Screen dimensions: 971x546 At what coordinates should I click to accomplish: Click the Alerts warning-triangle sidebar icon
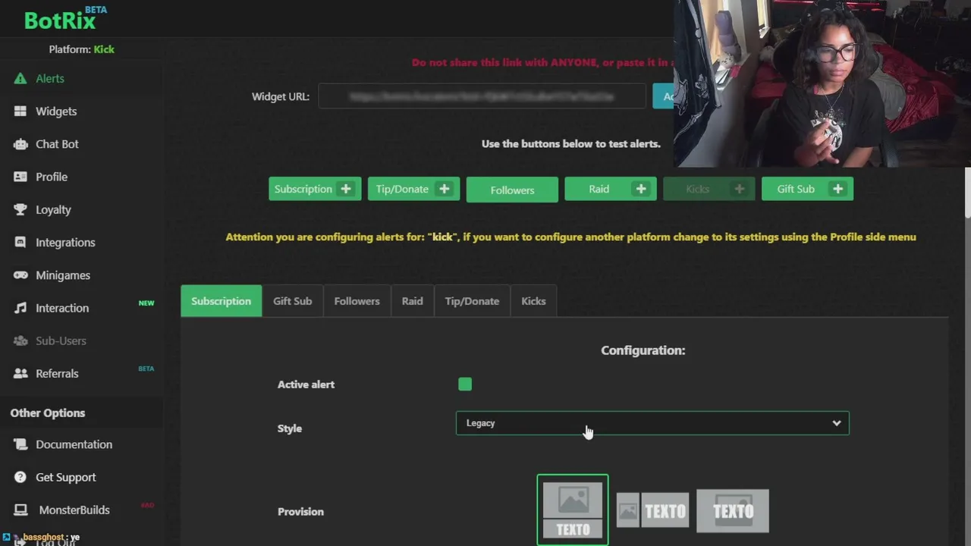point(20,78)
